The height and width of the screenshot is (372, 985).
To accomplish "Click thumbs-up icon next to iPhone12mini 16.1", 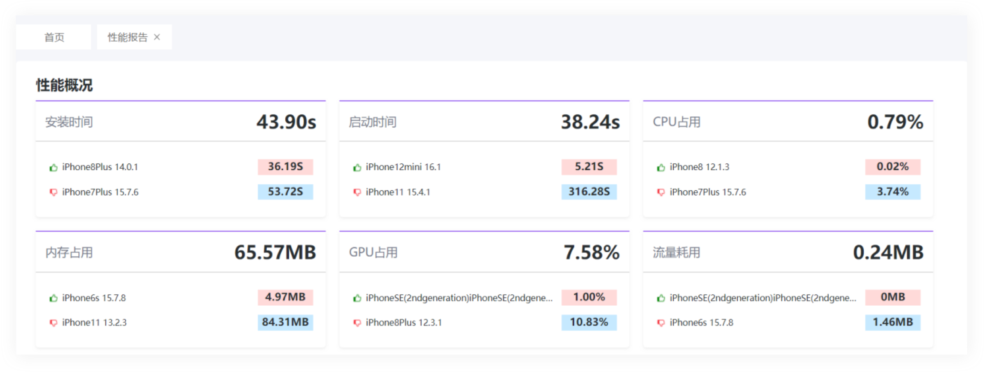I will [x=357, y=167].
